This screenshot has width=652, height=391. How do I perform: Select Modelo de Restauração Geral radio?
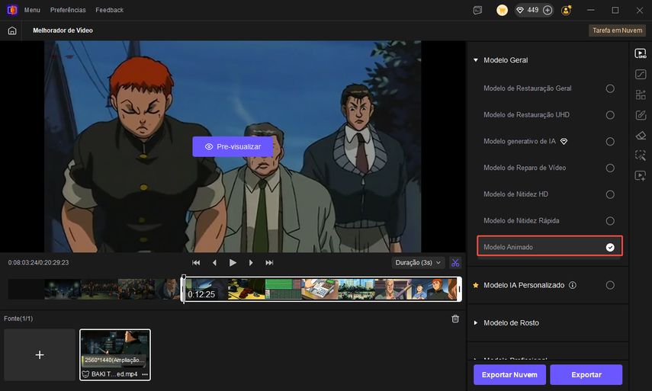[x=610, y=88]
